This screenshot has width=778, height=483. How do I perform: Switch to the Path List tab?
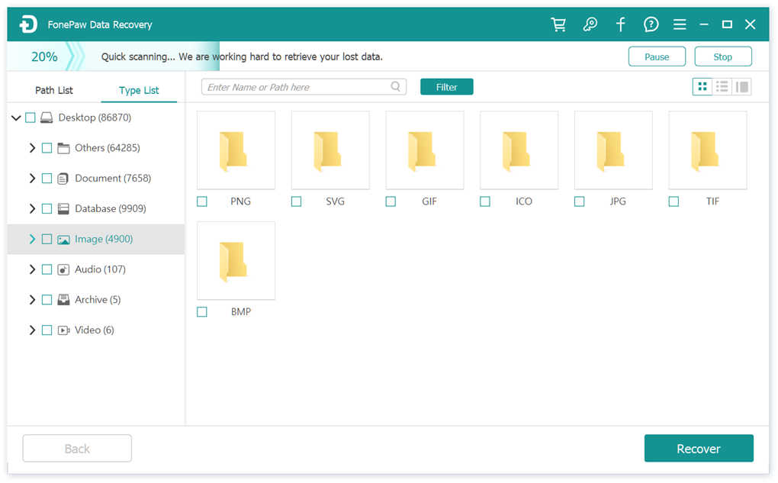pyautogui.click(x=54, y=90)
